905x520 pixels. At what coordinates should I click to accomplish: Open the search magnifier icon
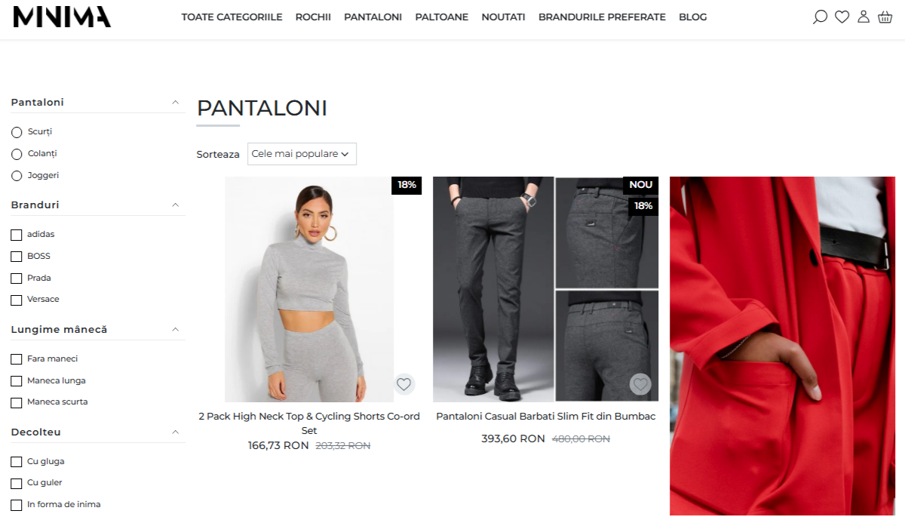tap(820, 17)
